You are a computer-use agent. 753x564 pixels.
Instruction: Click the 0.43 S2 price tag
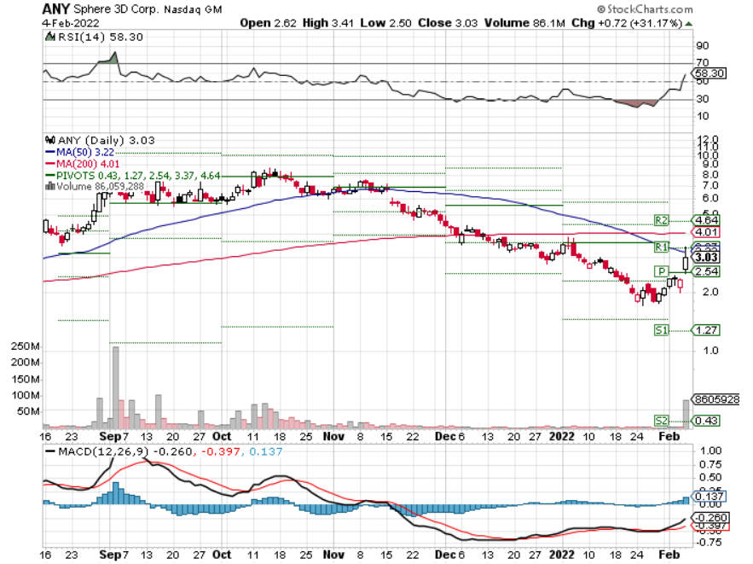point(705,421)
